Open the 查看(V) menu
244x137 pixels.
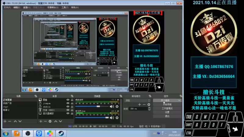pos(27,7)
